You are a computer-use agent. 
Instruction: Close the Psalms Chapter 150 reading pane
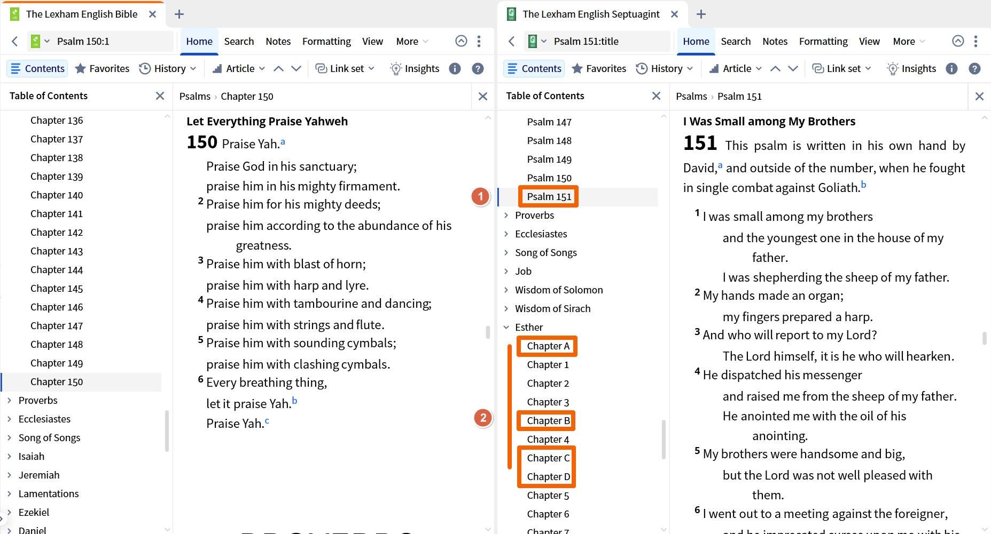[483, 96]
